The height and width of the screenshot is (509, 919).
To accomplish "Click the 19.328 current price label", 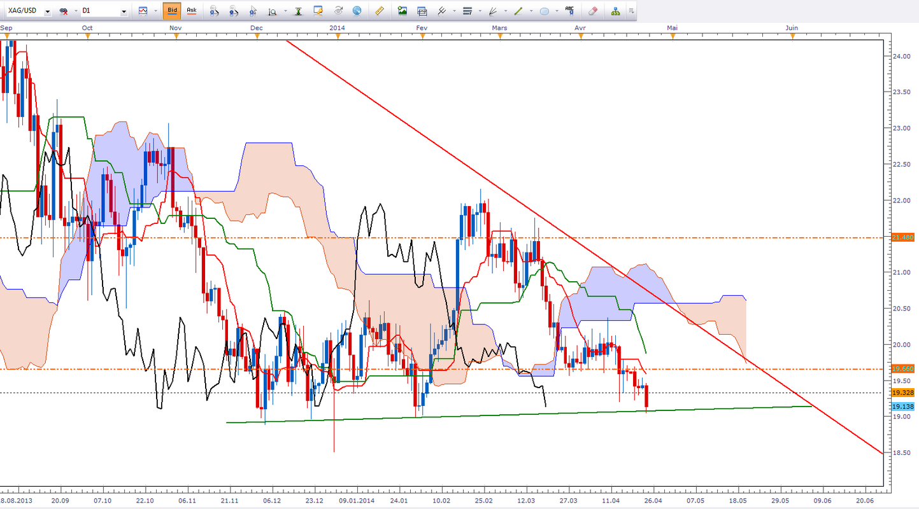I will 904,393.
